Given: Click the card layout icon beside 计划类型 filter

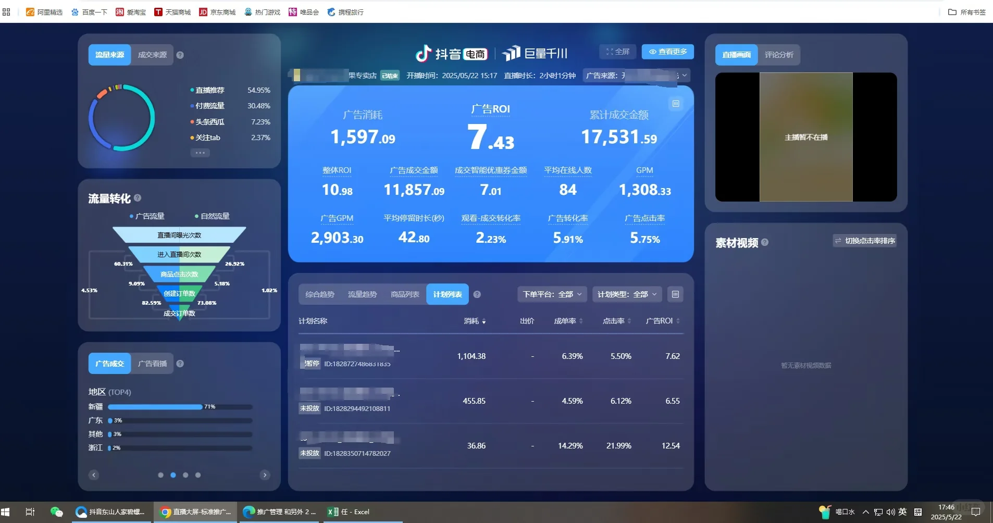Looking at the screenshot, I should pyautogui.click(x=675, y=294).
